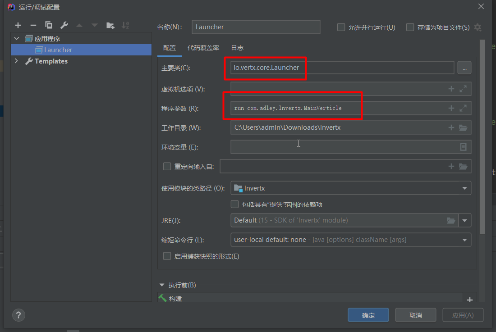Screen dimensions: 496x332
Task: Click the 确定 button
Action: tap(368, 315)
